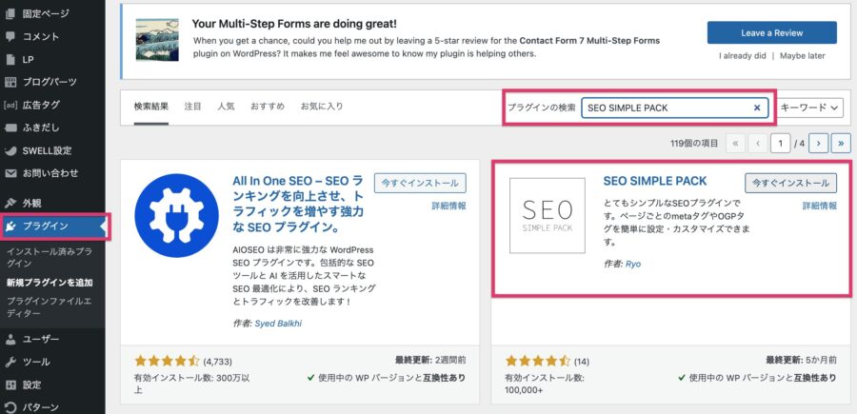Switch to the 検索結果 tab
This screenshot has height=414, width=857.
point(151,107)
